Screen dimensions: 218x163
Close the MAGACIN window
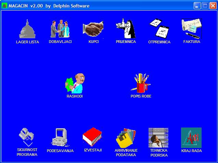pyautogui.click(x=213, y=6)
